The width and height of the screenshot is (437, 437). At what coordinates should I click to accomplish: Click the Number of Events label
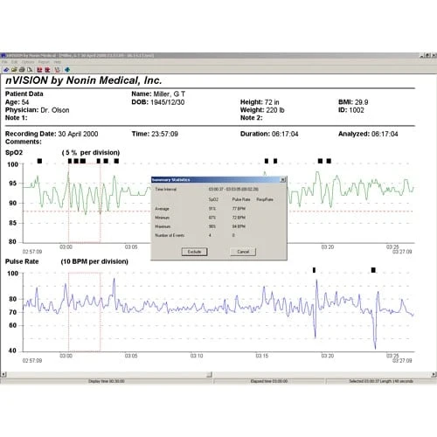[170, 235]
